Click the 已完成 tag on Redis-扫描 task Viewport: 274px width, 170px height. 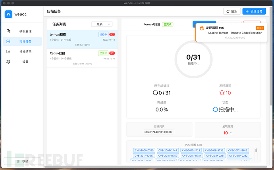(x=103, y=53)
